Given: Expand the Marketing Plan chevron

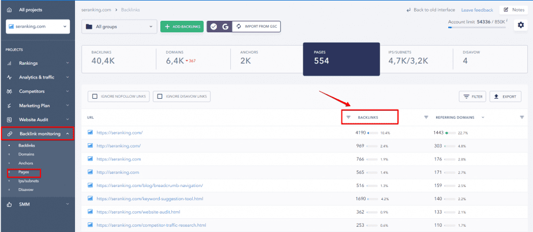Looking at the screenshot, I should pyautogui.click(x=67, y=106).
